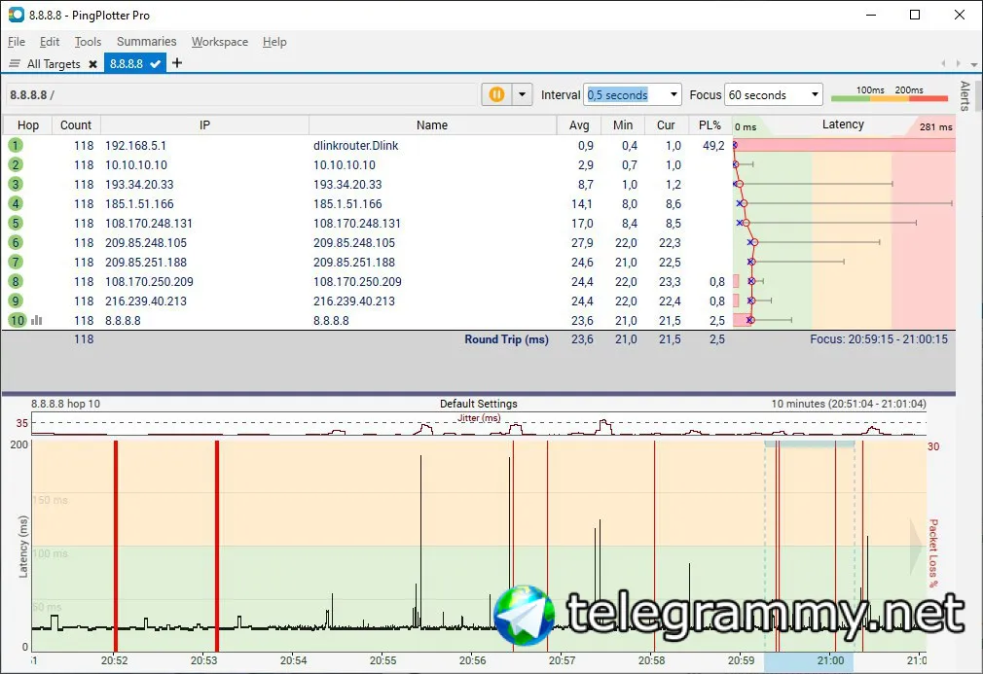Open the Interval dropdown showing 0,5 seconds
This screenshot has width=983, height=674.
click(x=674, y=94)
